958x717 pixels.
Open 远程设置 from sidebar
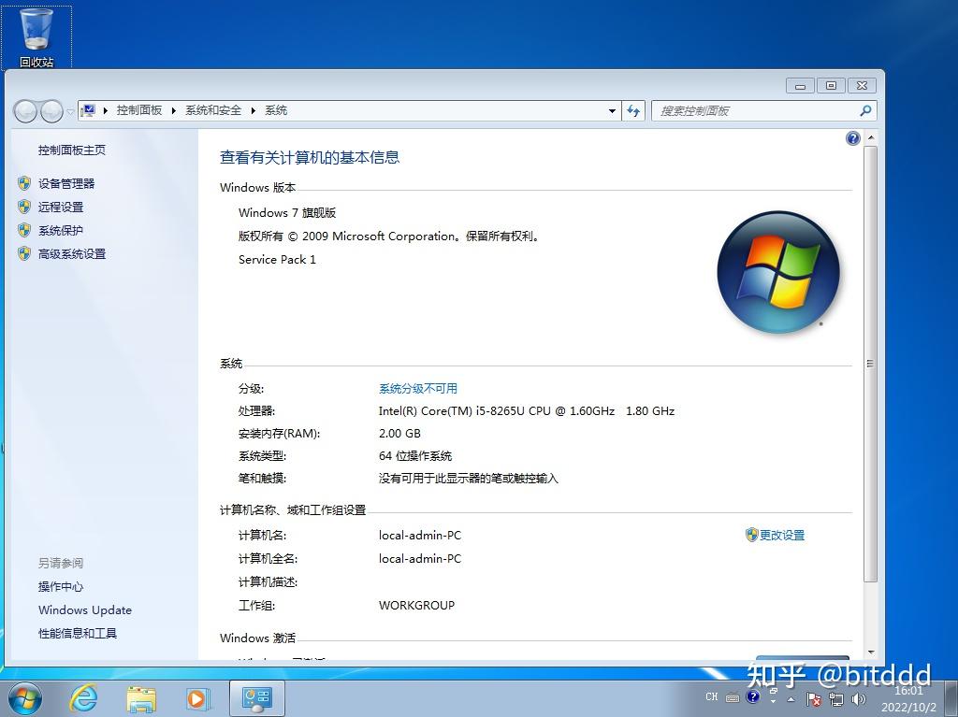pyautogui.click(x=61, y=207)
